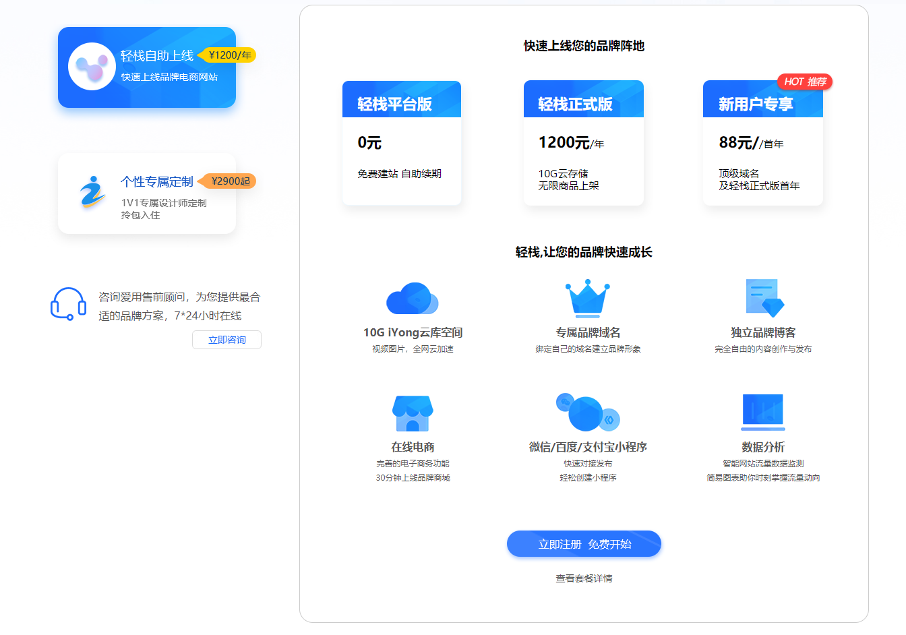Select the 个性专属定制 plan tab

click(x=147, y=193)
